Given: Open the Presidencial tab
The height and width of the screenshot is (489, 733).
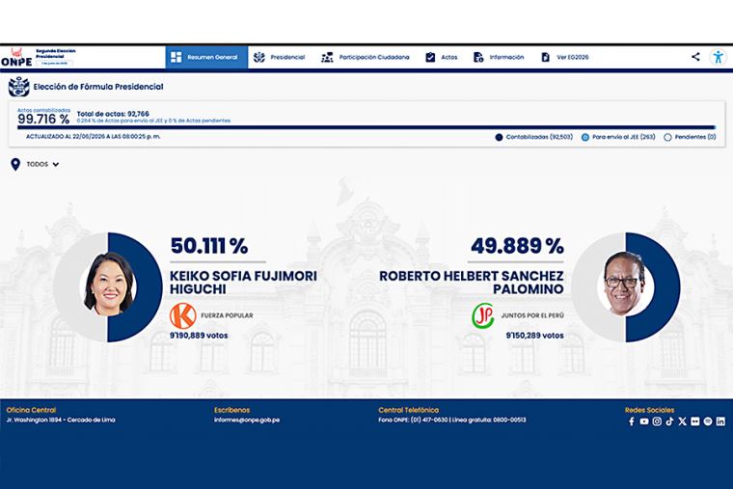Looking at the screenshot, I should tap(279, 57).
